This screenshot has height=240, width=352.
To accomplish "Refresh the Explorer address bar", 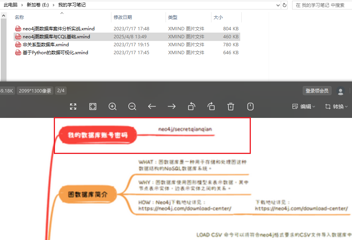I will [x=285, y=5].
